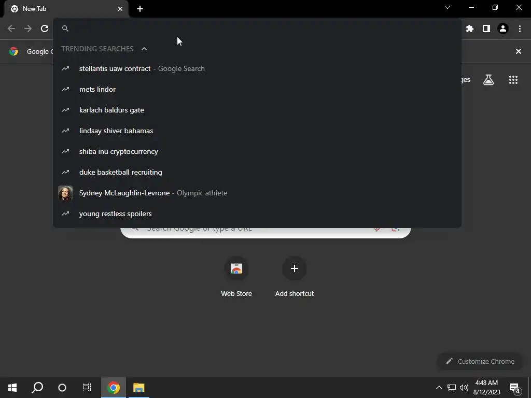Viewport: 531px width, 398px height.
Task: Click Chrome icon in the taskbar
Action: click(114, 388)
